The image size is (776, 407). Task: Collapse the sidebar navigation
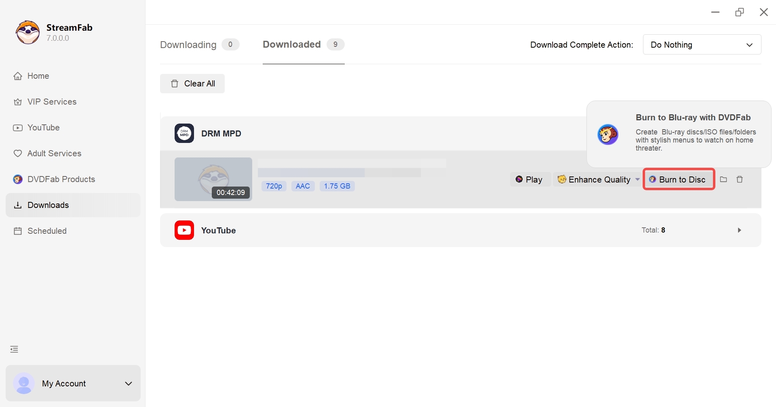click(14, 349)
